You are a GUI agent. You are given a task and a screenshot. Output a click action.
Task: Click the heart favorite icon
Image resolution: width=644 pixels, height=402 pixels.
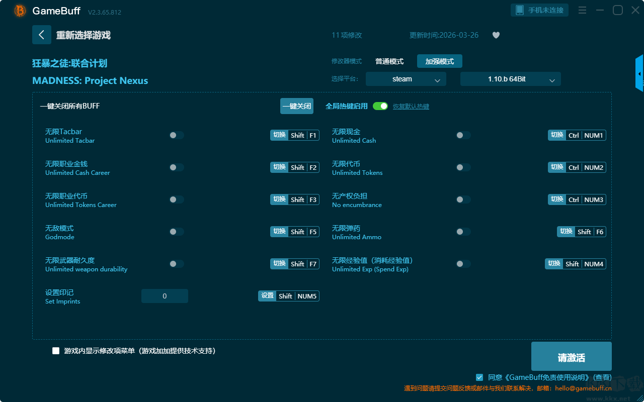coord(496,35)
